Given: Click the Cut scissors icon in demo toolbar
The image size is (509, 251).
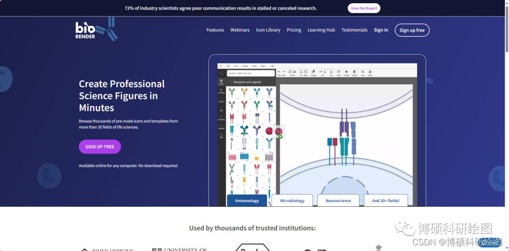Looking at the screenshot, I should (301, 73).
